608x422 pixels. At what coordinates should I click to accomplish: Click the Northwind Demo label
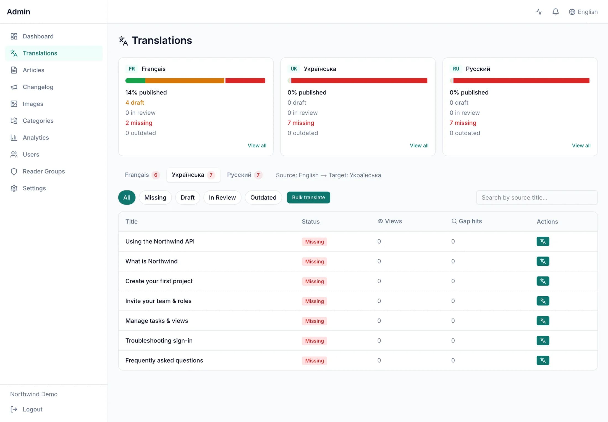click(34, 394)
